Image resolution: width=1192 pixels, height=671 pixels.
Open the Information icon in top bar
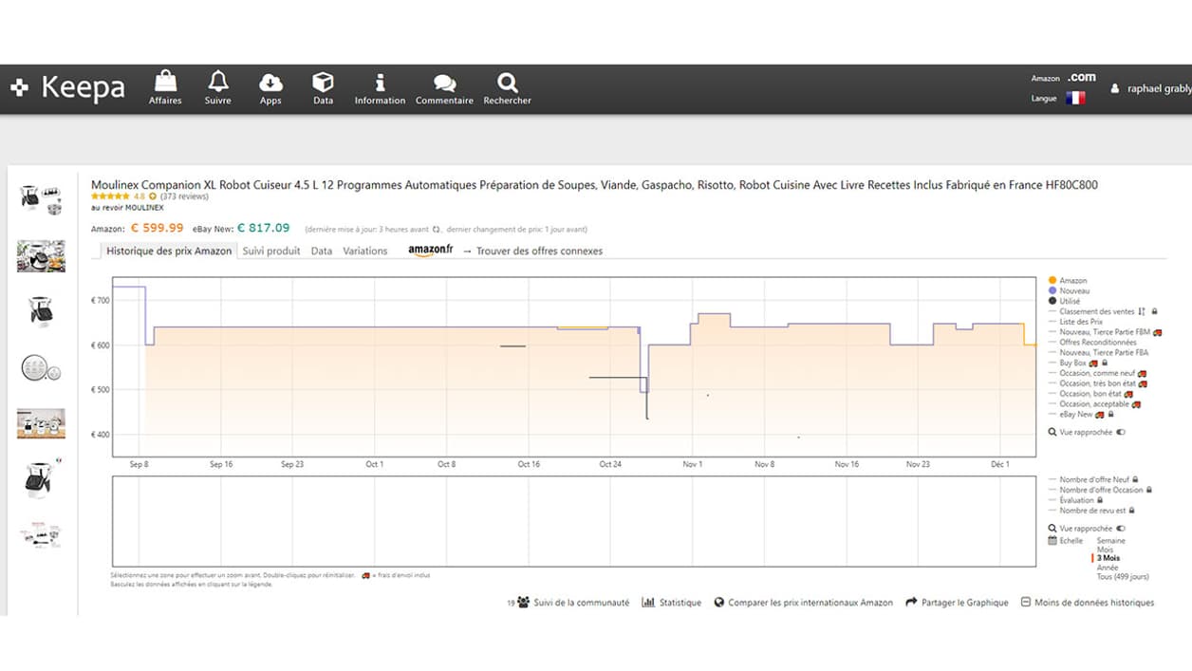click(x=380, y=83)
